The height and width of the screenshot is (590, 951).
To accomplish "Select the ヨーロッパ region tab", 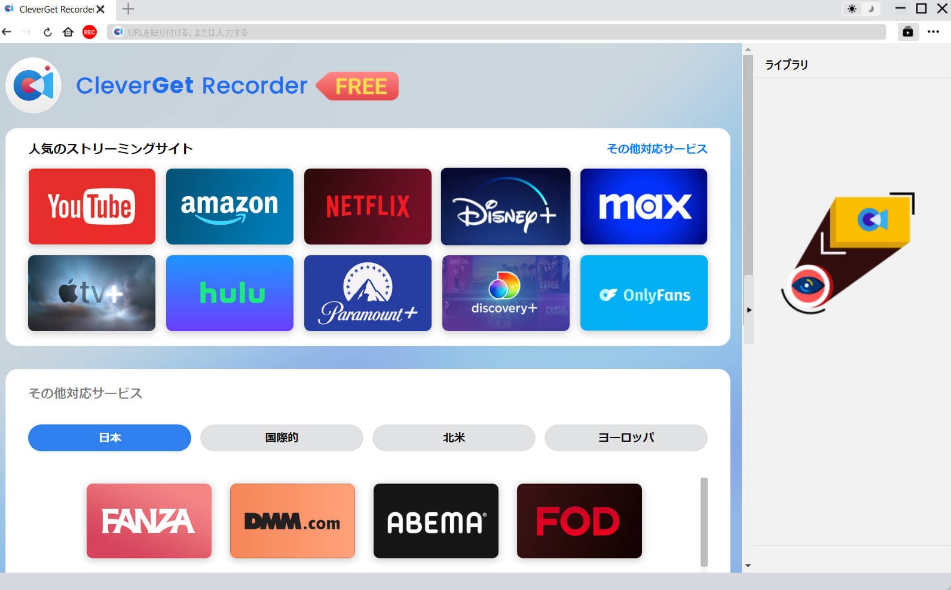I will [x=626, y=438].
